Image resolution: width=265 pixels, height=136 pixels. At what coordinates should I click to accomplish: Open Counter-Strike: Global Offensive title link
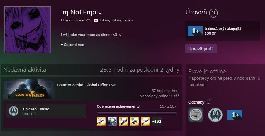coord(86,85)
